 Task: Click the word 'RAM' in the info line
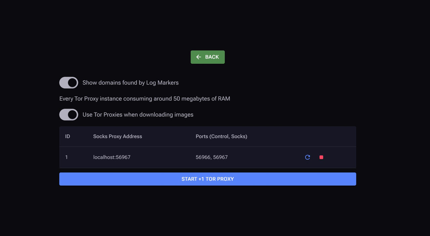click(x=224, y=99)
